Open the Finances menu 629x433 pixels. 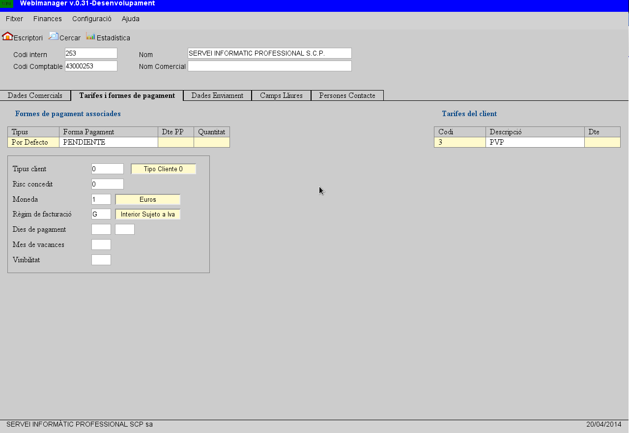(47, 19)
